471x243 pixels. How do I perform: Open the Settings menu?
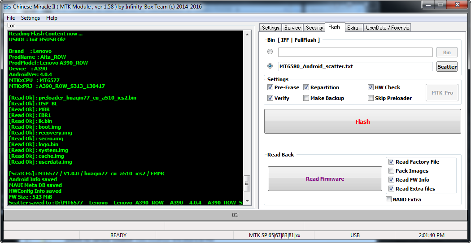[x=31, y=18]
